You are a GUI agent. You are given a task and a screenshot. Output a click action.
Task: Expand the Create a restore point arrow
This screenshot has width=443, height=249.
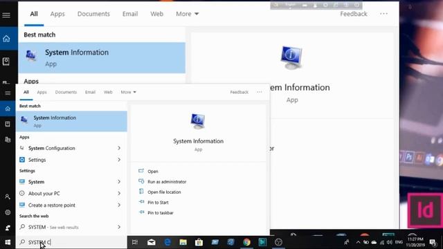tap(119, 205)
